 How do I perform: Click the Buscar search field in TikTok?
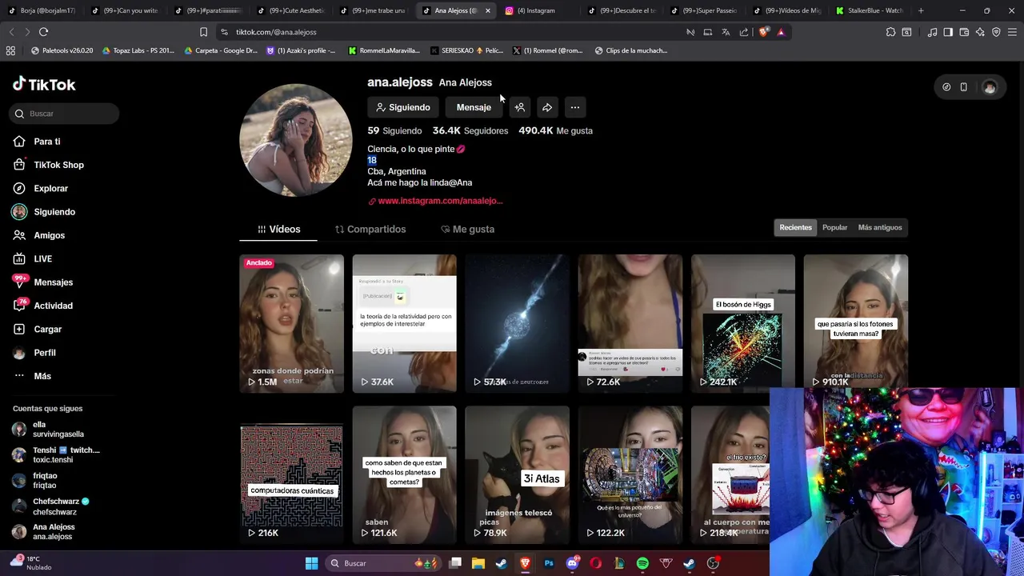pyautogui.click(x=66, y=114)
